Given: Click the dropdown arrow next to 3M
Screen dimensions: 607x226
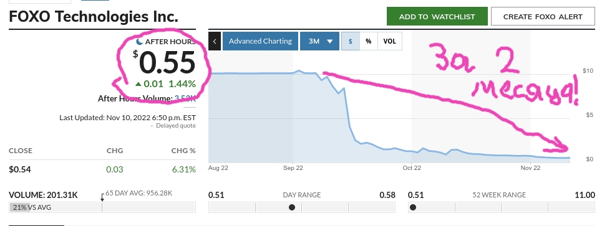Looking at the screenshot, I should pyautogui.click(x=330, y=41).
